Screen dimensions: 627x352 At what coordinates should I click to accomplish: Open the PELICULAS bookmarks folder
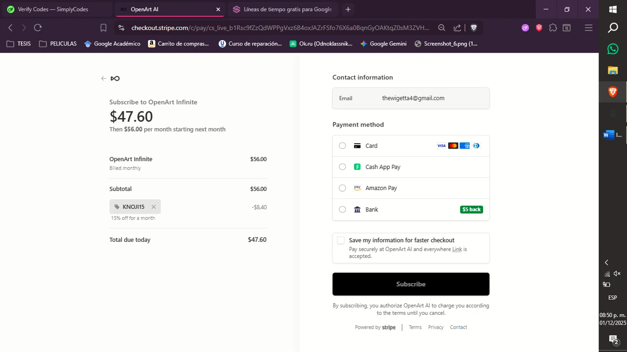(58, 43)
